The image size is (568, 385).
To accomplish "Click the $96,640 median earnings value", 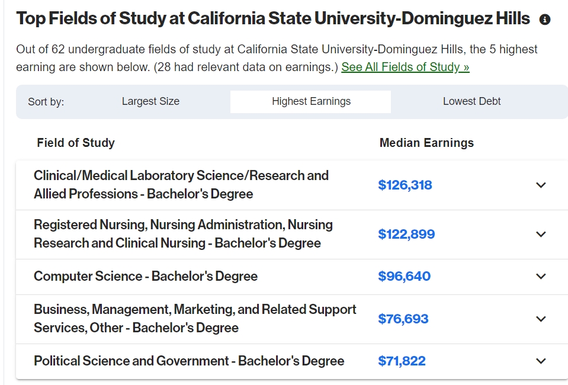I will pyautogui.click(x=405, y=277).
